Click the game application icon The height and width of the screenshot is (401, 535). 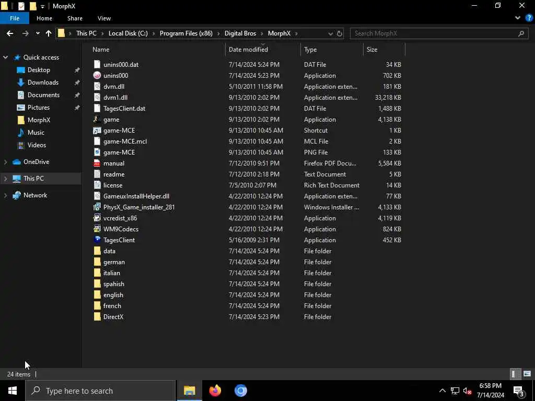click(x=97, y=120)
